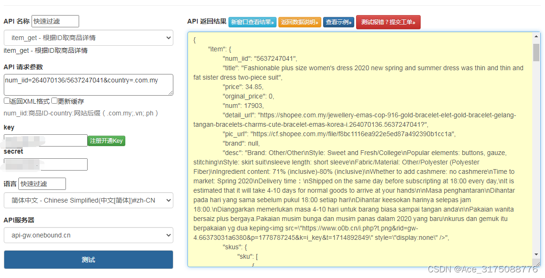This screenshot has height=278, width=545.
Task: Click the 语言 quick filter field
Action: [42, 184]
